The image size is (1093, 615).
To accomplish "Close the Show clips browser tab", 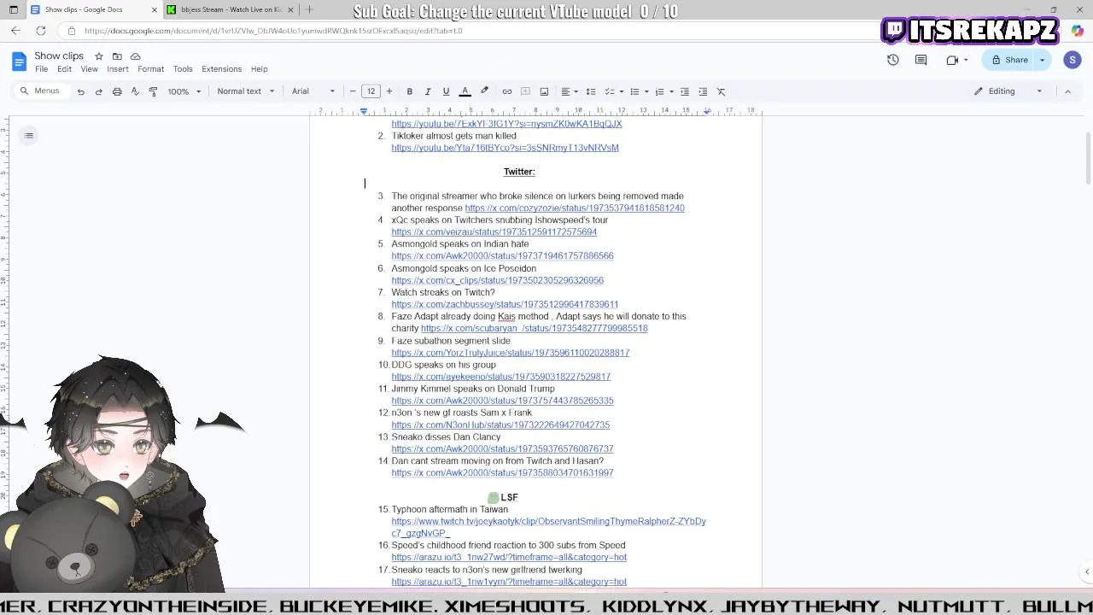I will [155, 9].
